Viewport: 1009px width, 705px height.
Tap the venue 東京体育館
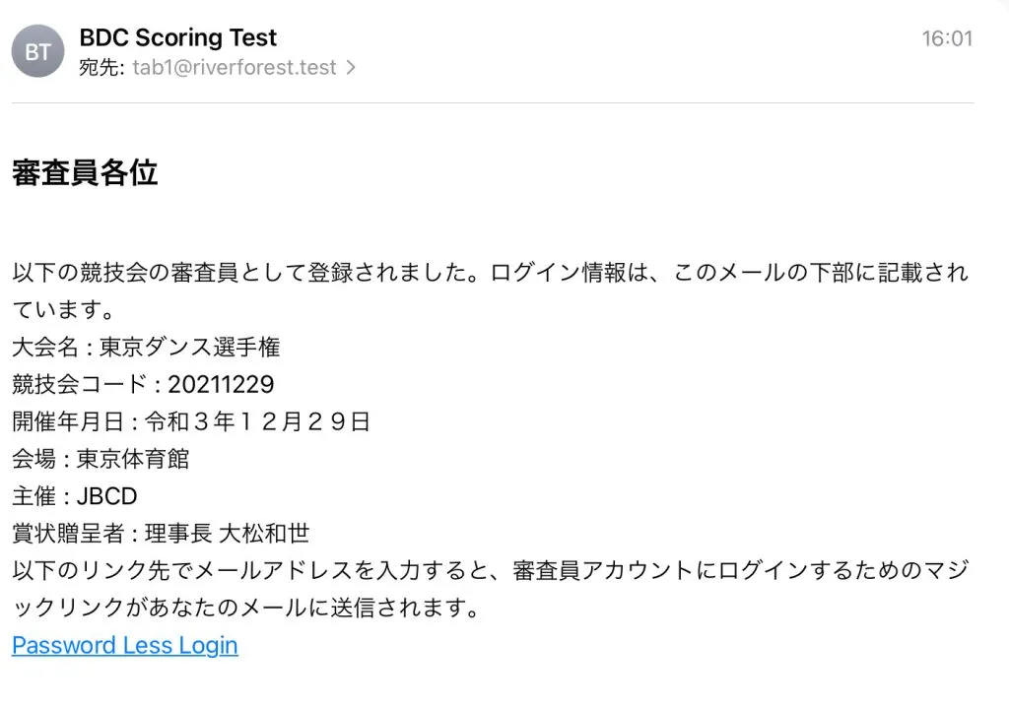[x=132, y=459]
